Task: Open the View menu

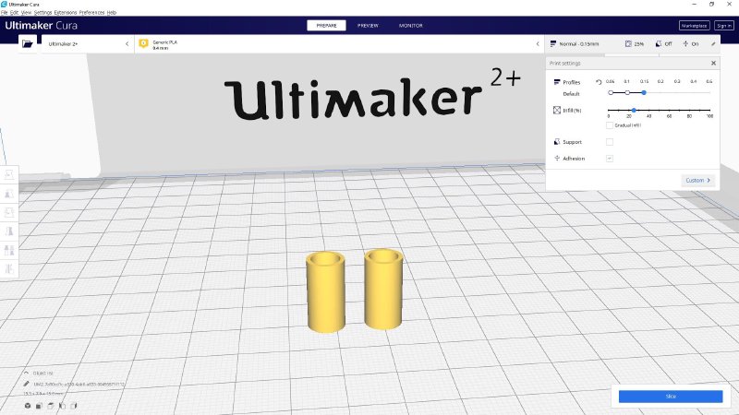Action: (x=26, y=13)
